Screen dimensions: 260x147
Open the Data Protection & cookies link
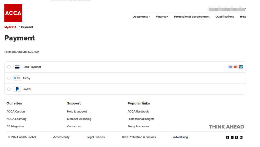tap(139, 137)
